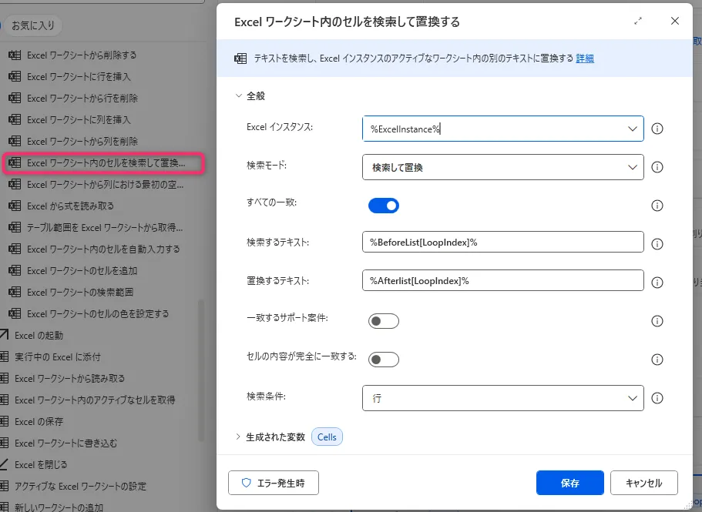Click info icon beside 検索するテキスト field
Screen dimensions: 702x512
click(657, 243)
